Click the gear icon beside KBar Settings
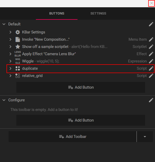 pos(18,32)
